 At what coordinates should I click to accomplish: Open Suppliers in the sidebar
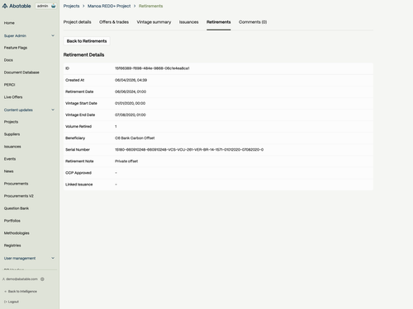pos(12,134)
